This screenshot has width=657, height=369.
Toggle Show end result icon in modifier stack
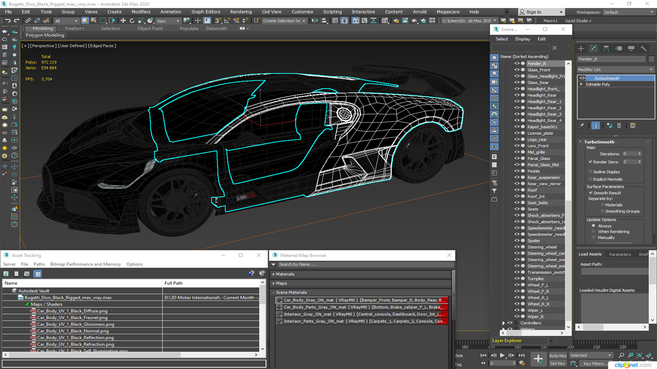595,126
